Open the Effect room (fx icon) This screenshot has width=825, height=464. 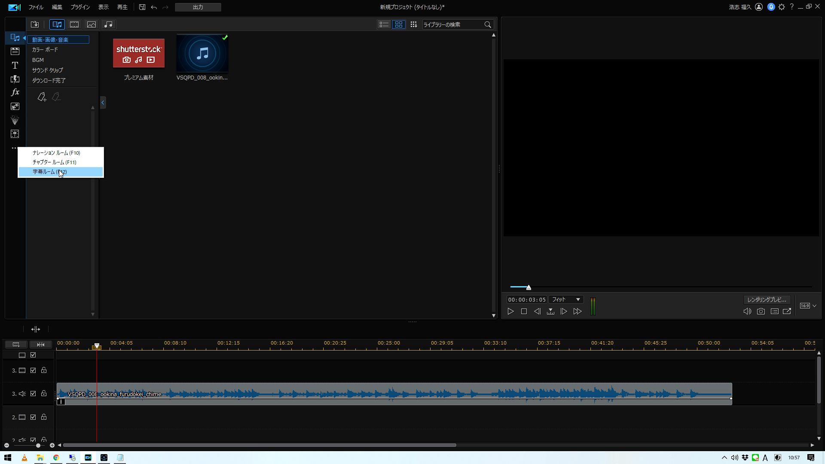pyautogui.click(x=15, y=92)
